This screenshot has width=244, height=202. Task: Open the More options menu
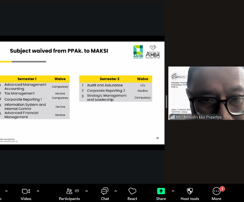216,191
